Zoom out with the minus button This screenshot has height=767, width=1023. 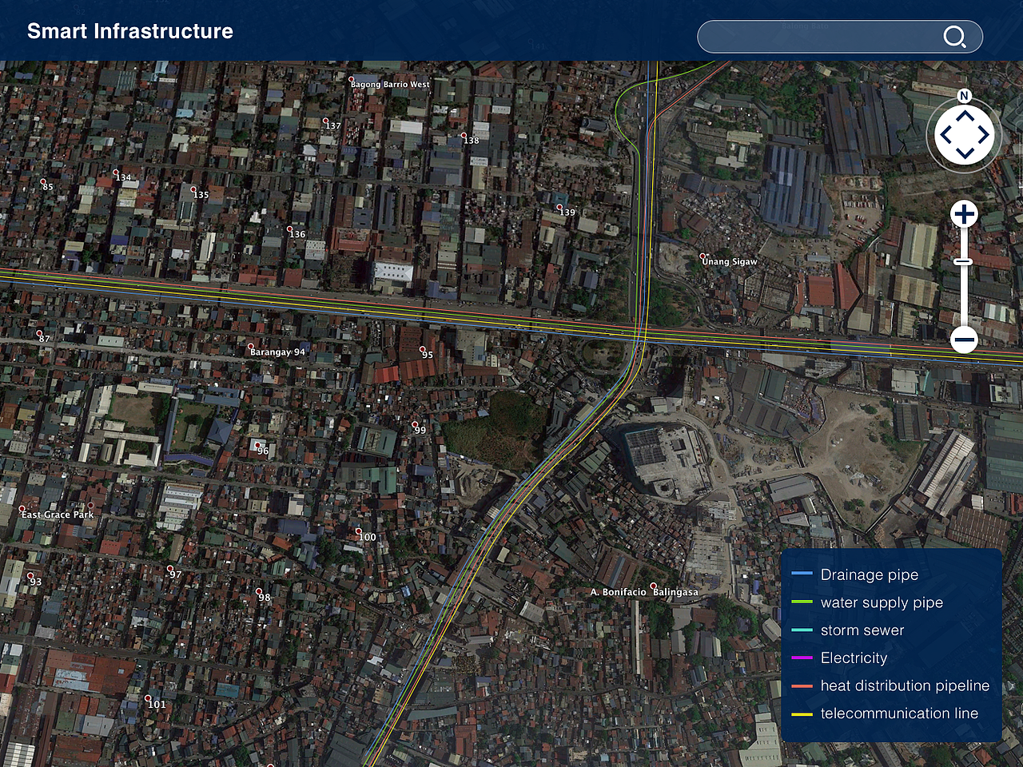964,340
